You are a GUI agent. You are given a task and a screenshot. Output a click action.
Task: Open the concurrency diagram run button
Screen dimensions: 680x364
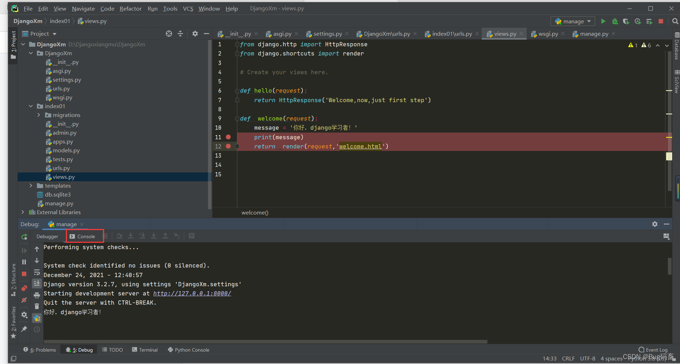point(649,21)
